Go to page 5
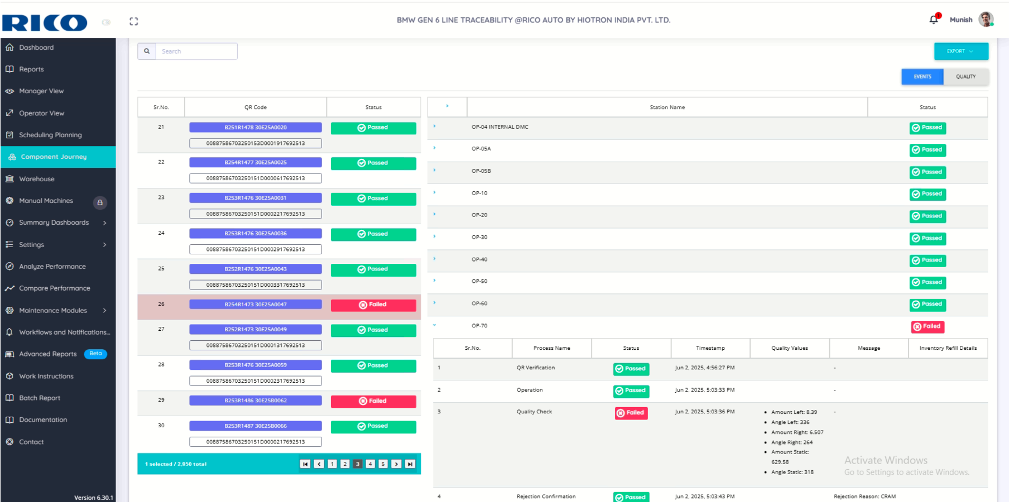1009x502 pixels. pos(383,464)
